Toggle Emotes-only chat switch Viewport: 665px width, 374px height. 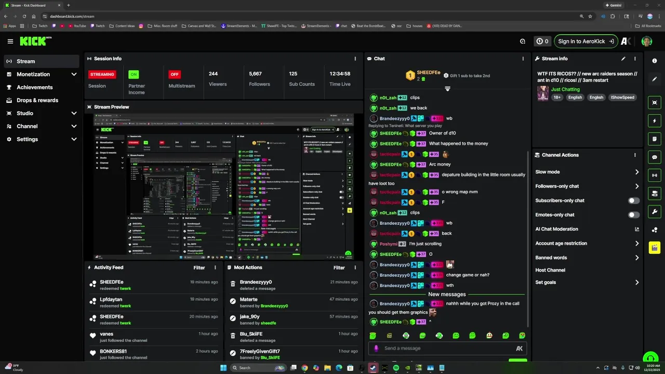634,215
